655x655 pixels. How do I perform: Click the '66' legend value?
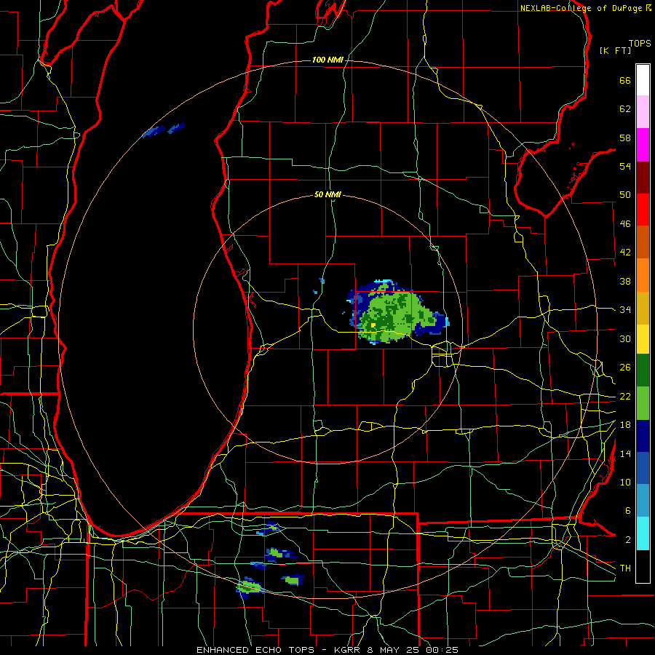tap(625, 80)
